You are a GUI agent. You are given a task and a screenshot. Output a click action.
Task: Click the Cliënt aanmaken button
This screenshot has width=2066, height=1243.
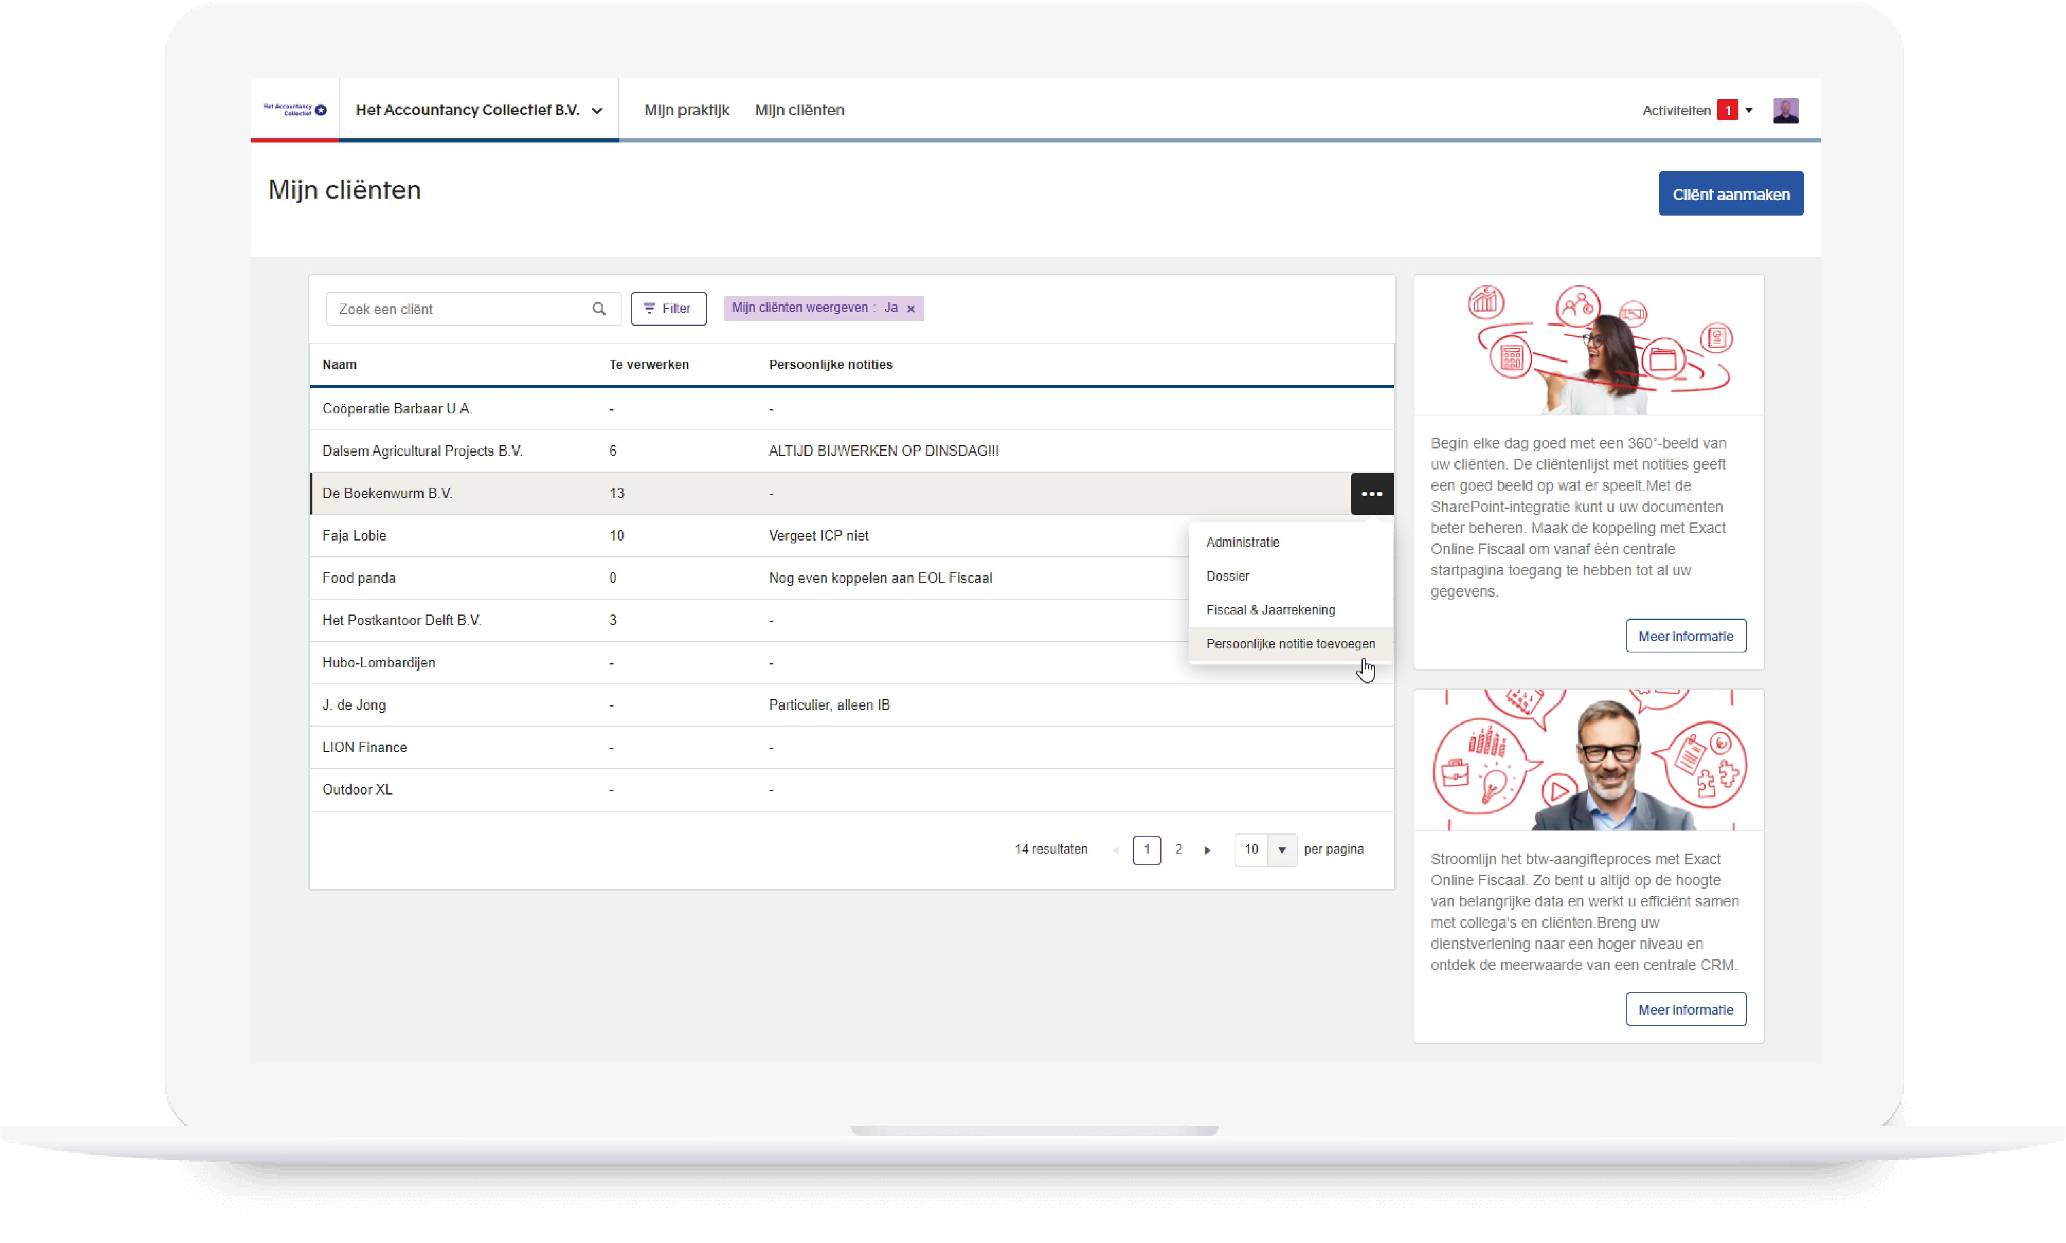click(x=1730, y=195)
